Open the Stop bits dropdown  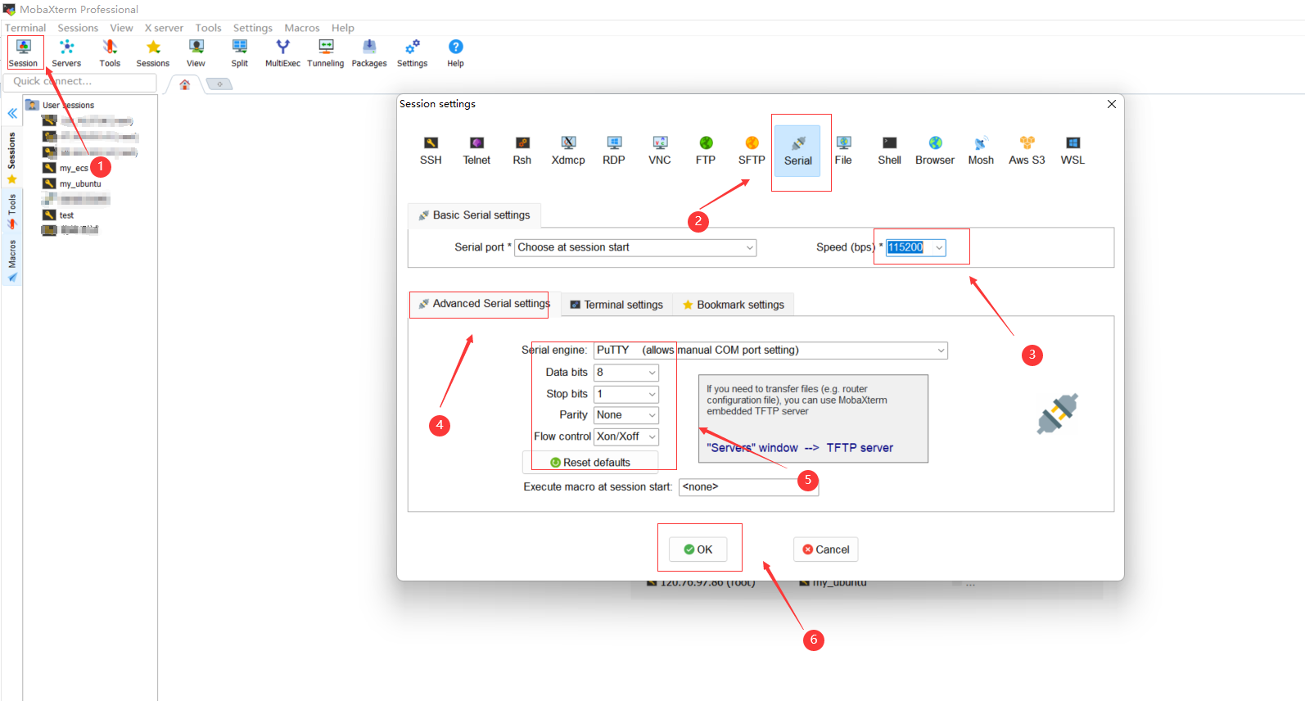[626, 394]
